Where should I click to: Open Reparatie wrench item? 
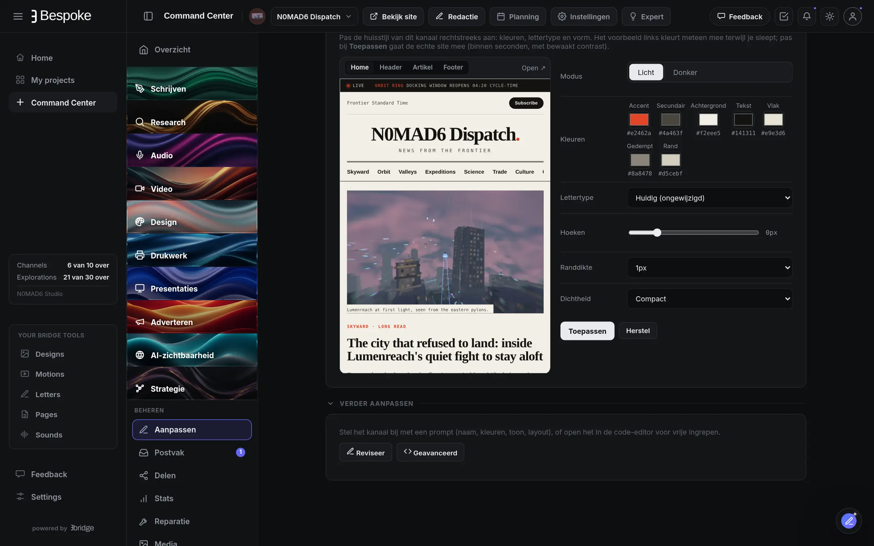192,521
